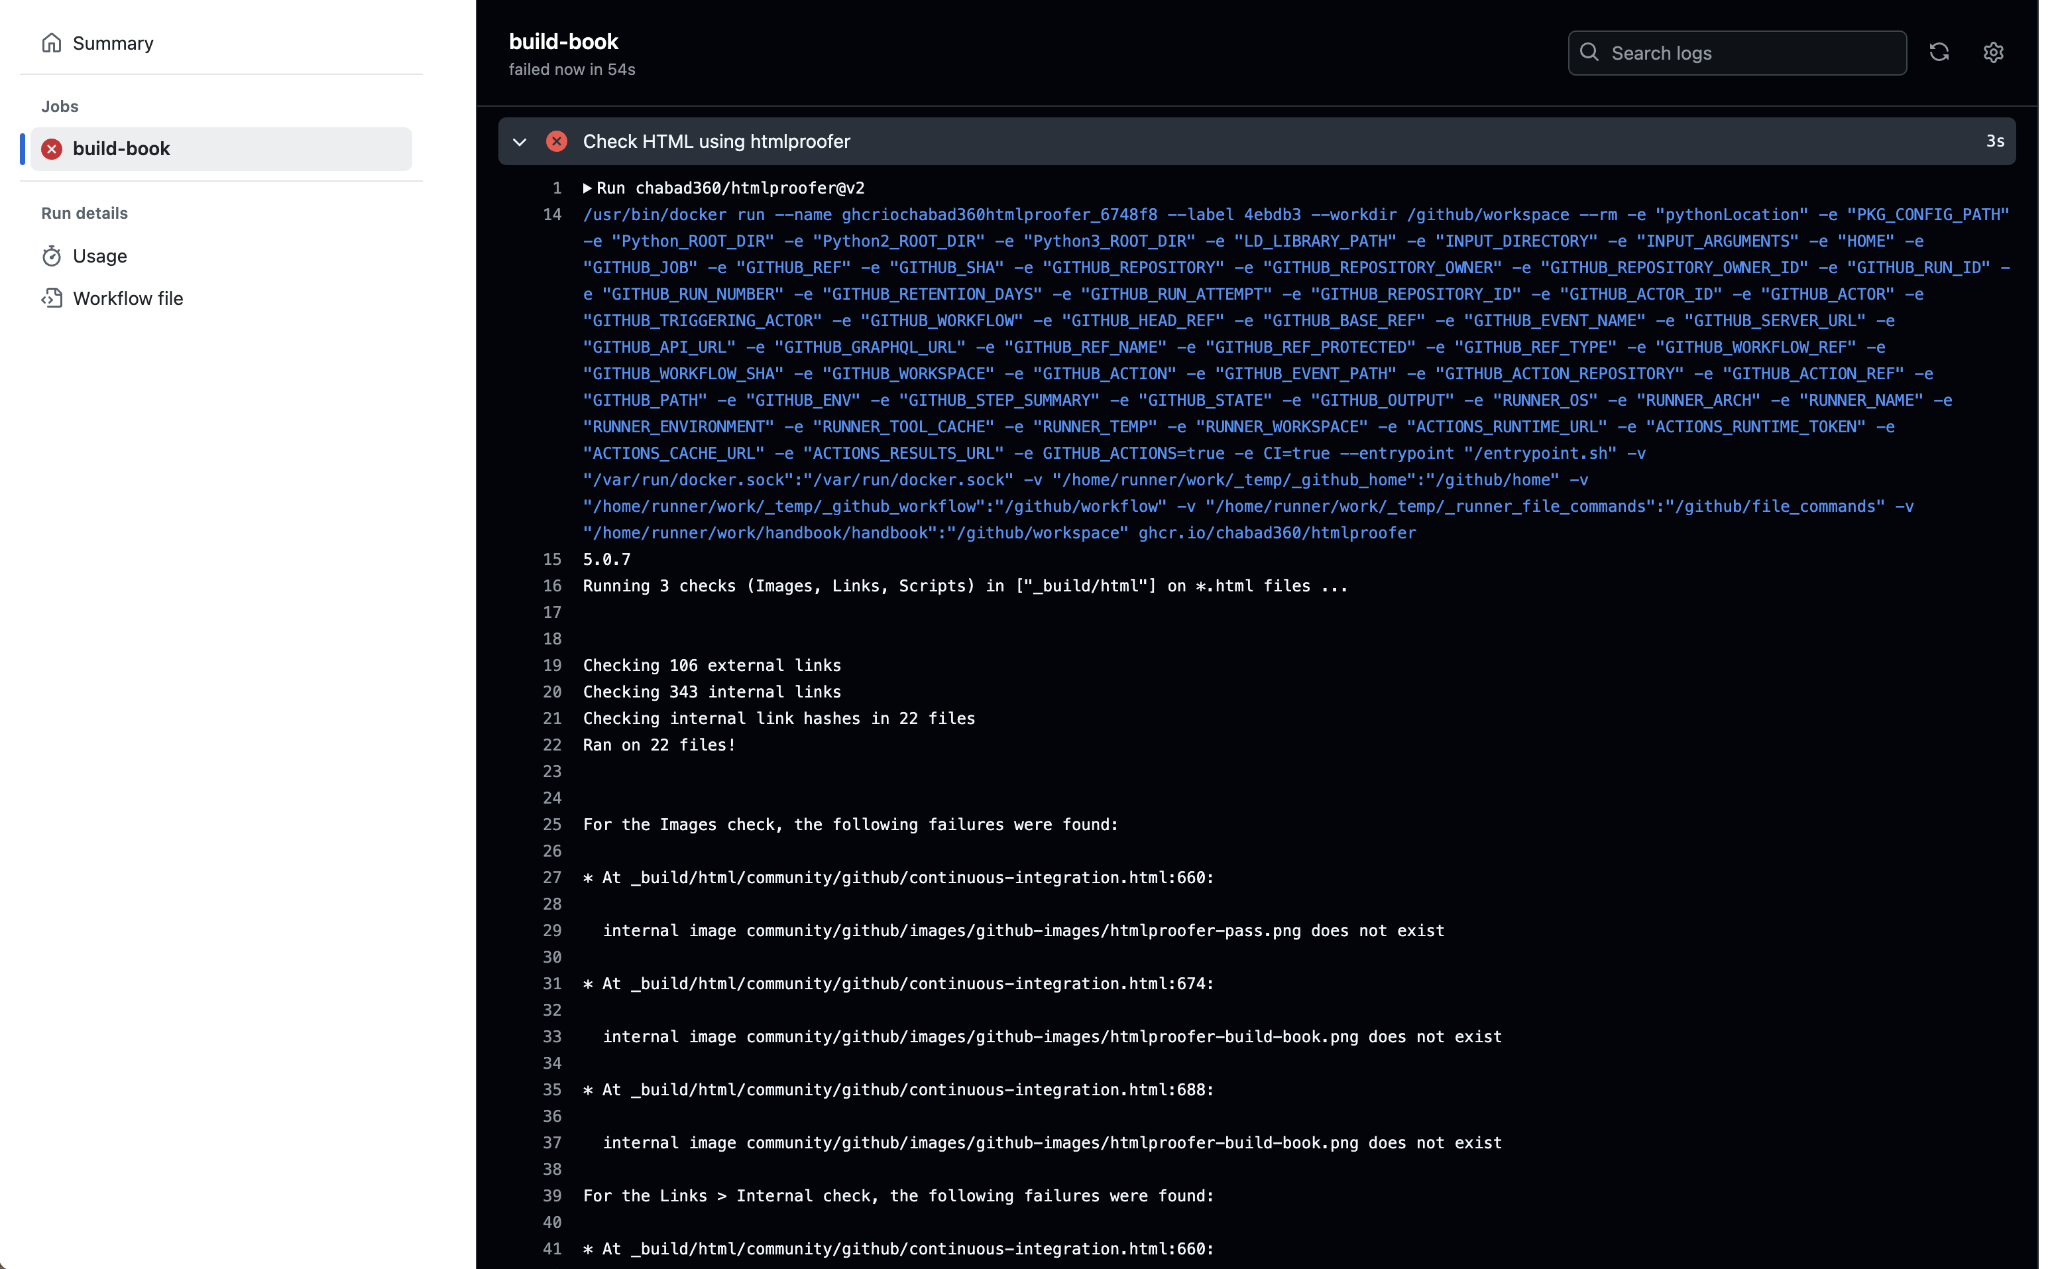
Task: Focus the Search logs field
Action: 1737,53
